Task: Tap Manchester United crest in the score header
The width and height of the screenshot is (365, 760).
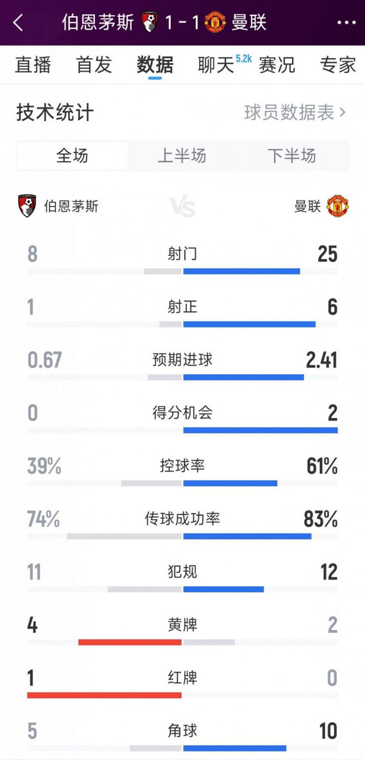Action: tap(215, 23)
